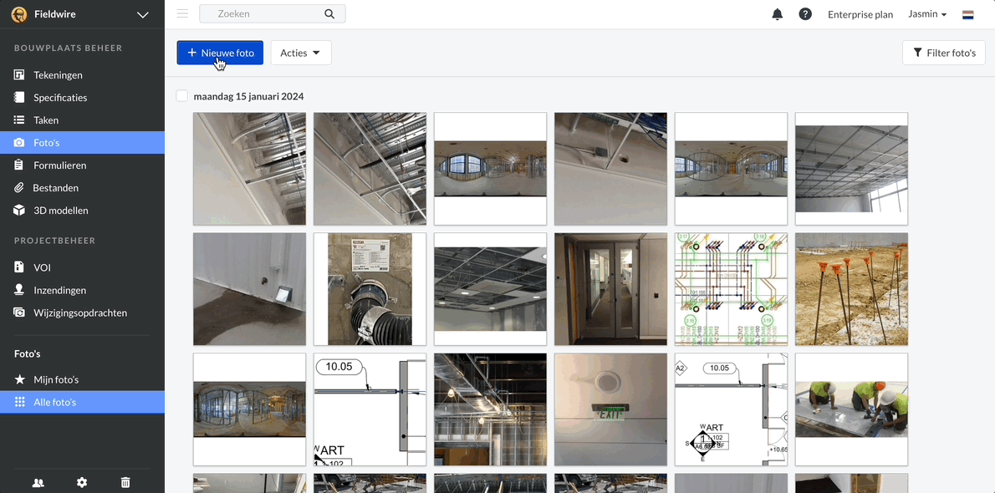
Task: Open Filter foto's
Action: (943, 52)
